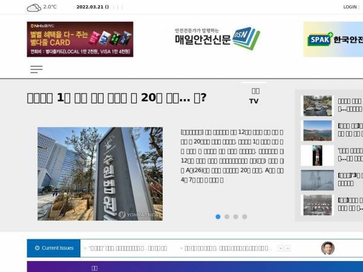The height and width of the screenshot is (272, 363).
Task: Select the first carousel dot
Action: 218,217
